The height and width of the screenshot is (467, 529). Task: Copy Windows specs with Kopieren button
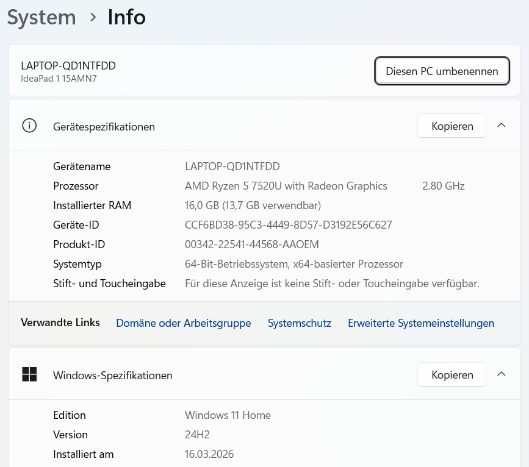[452, 374]
